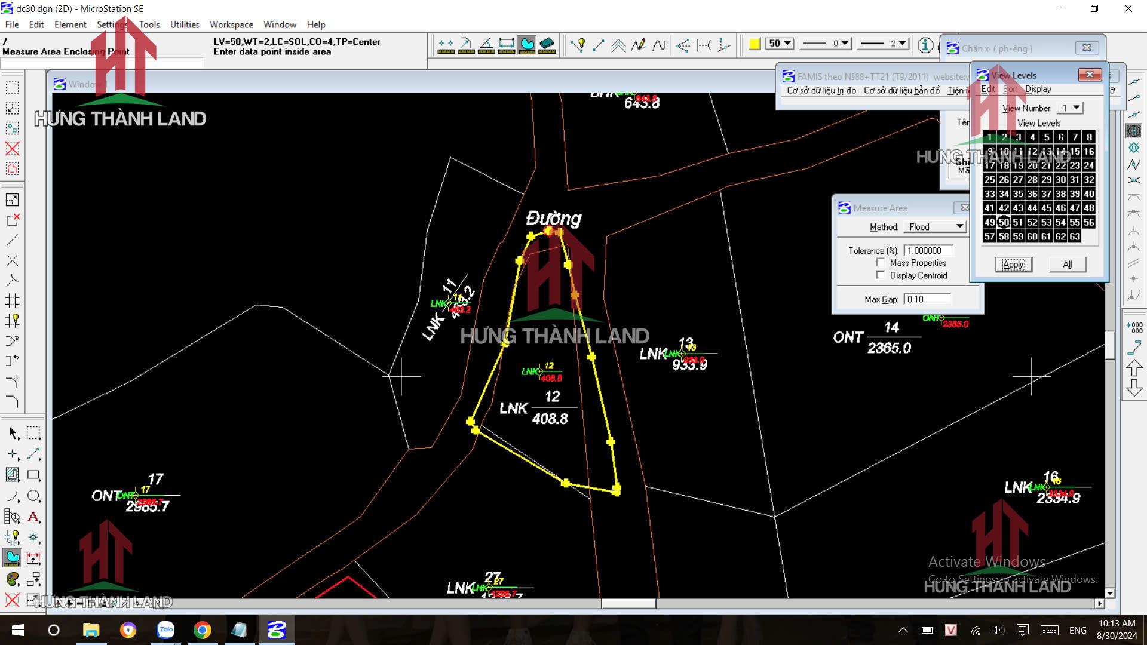1147x645 pixels.
Task: Open the Workspace menu
Action: click(231, 24)
